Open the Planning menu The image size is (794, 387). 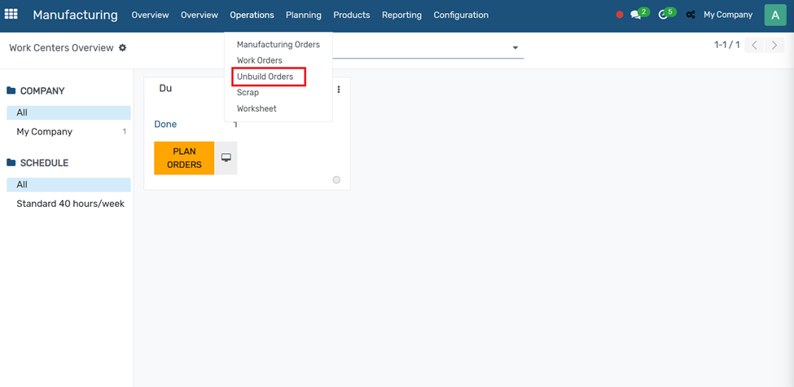(x=303, y=15)
